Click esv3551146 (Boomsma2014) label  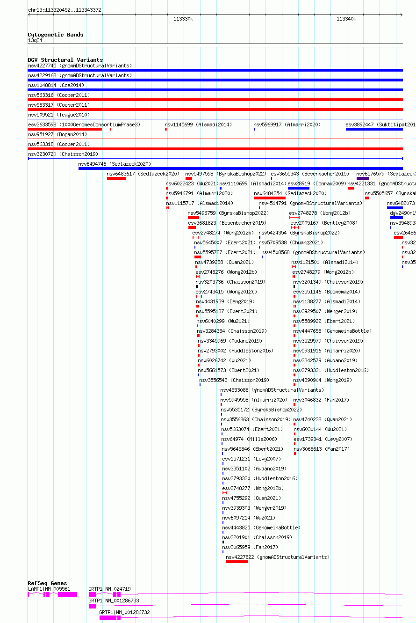(x=327, y=292)
